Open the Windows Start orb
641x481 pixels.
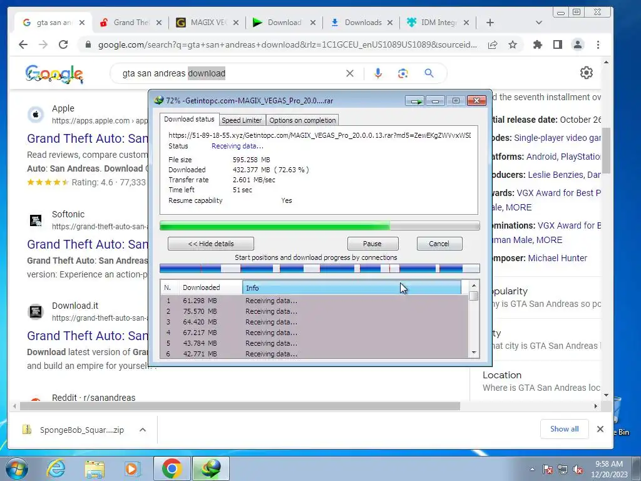pos(17,468)
